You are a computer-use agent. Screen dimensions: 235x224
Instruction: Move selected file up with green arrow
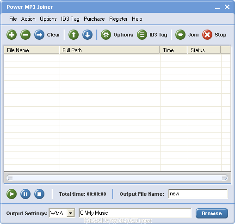(x=74, y=35)
